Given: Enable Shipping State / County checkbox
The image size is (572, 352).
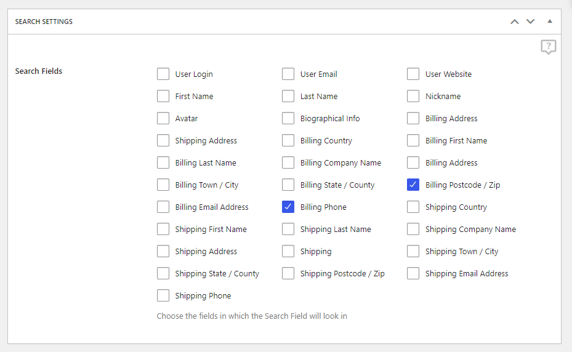Looking at the screenshot, I should click(x=163, y=274).
